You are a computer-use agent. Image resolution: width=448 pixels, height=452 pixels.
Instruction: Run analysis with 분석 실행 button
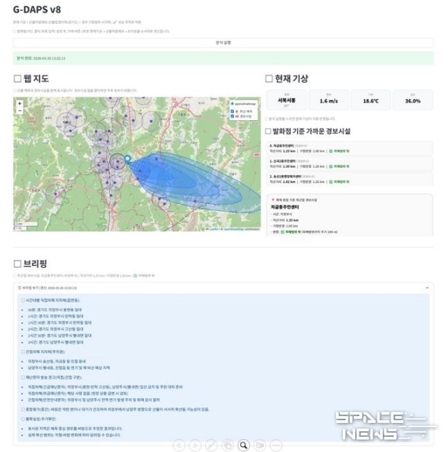(224, 43)
